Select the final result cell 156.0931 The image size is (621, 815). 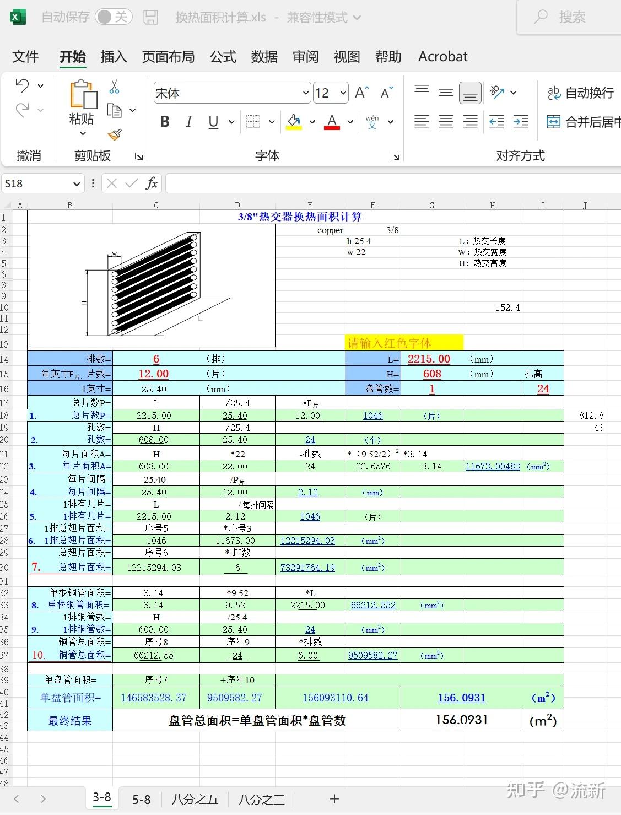[461, 720]
